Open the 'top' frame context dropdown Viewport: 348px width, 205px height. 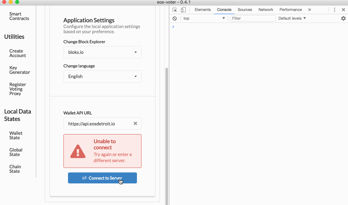coord(204,18)
